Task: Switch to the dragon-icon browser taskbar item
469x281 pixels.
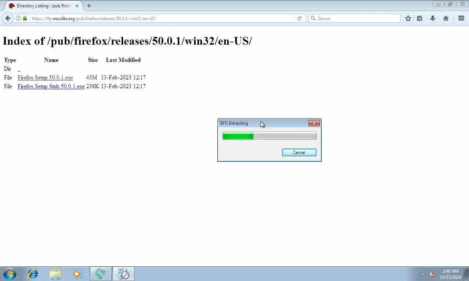Action: pyautogui.click(x=100, y=274)
